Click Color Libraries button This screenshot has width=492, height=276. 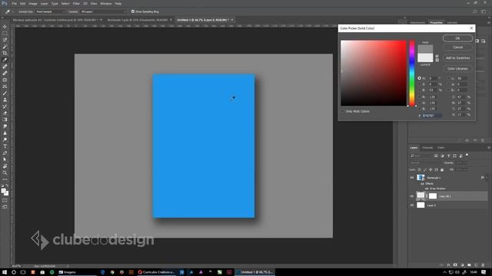point(457,68)
